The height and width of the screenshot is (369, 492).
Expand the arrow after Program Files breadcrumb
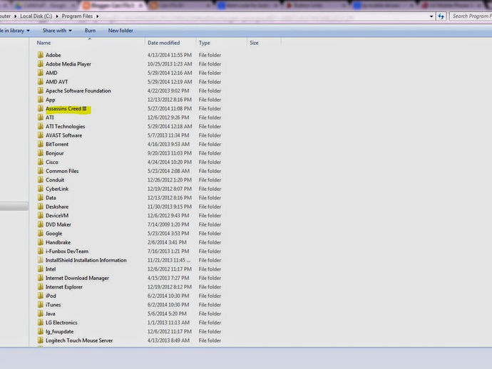click(x=97, y=16)
